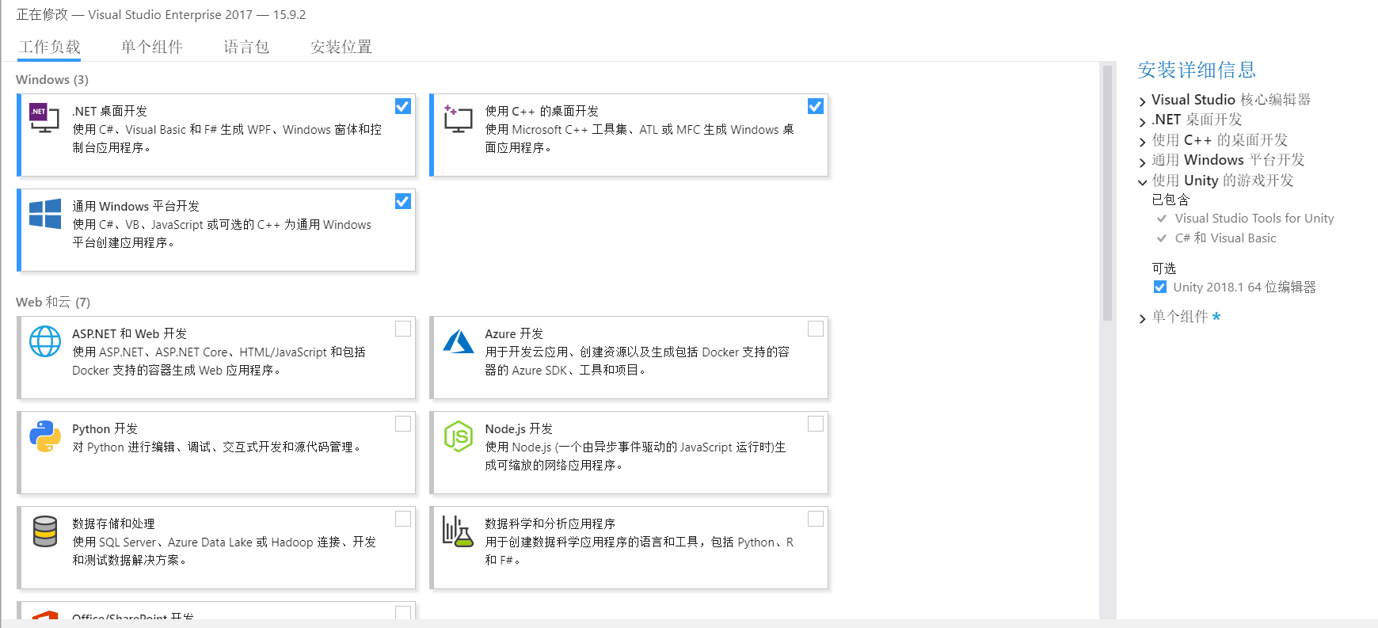
Task: Collapse 使用 Unity 的游戏开发 details node
Action: 1142,181
